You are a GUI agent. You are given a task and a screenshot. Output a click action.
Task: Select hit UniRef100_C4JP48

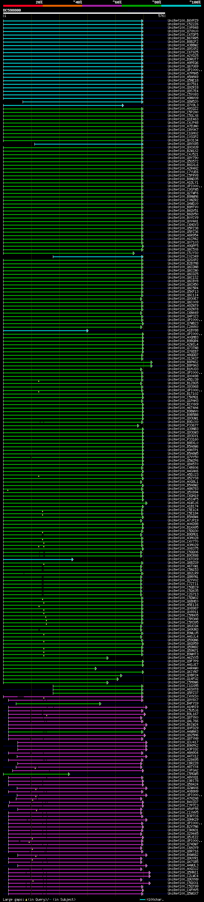[183, 123]
